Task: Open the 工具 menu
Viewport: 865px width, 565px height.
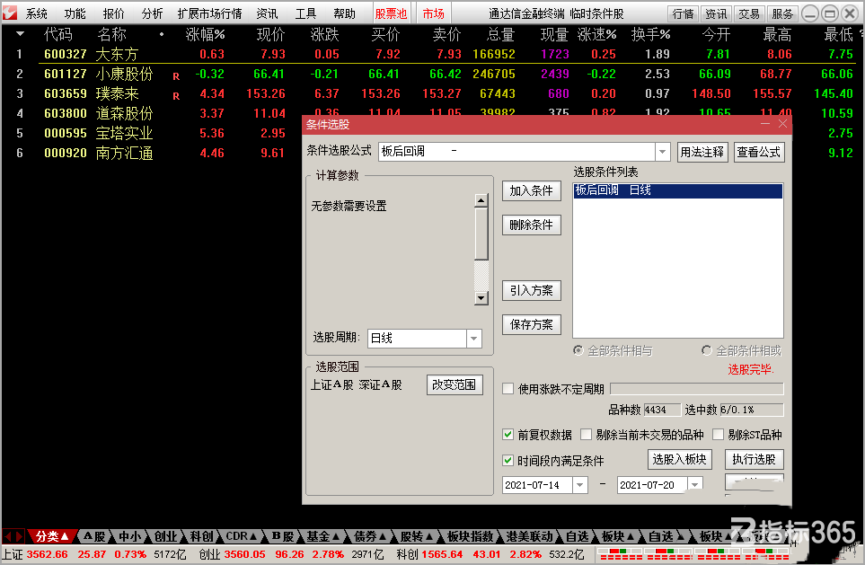Action: [x=305, y=13]
